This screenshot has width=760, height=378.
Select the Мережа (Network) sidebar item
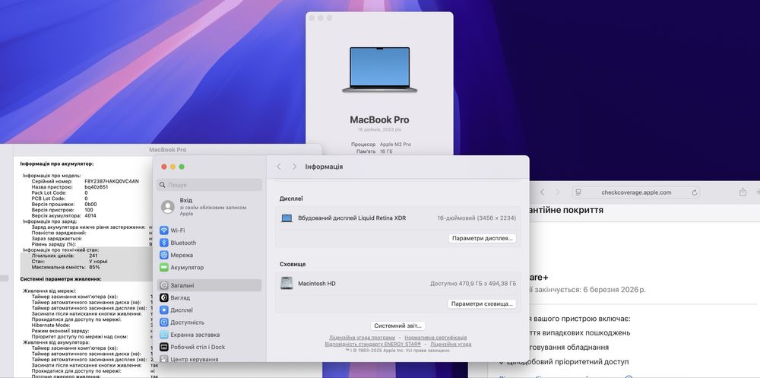point(210,255)
